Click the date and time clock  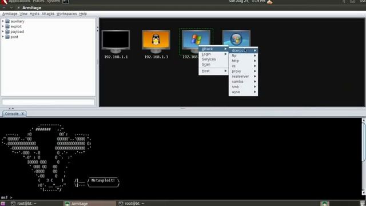click(x=247, y=1)
